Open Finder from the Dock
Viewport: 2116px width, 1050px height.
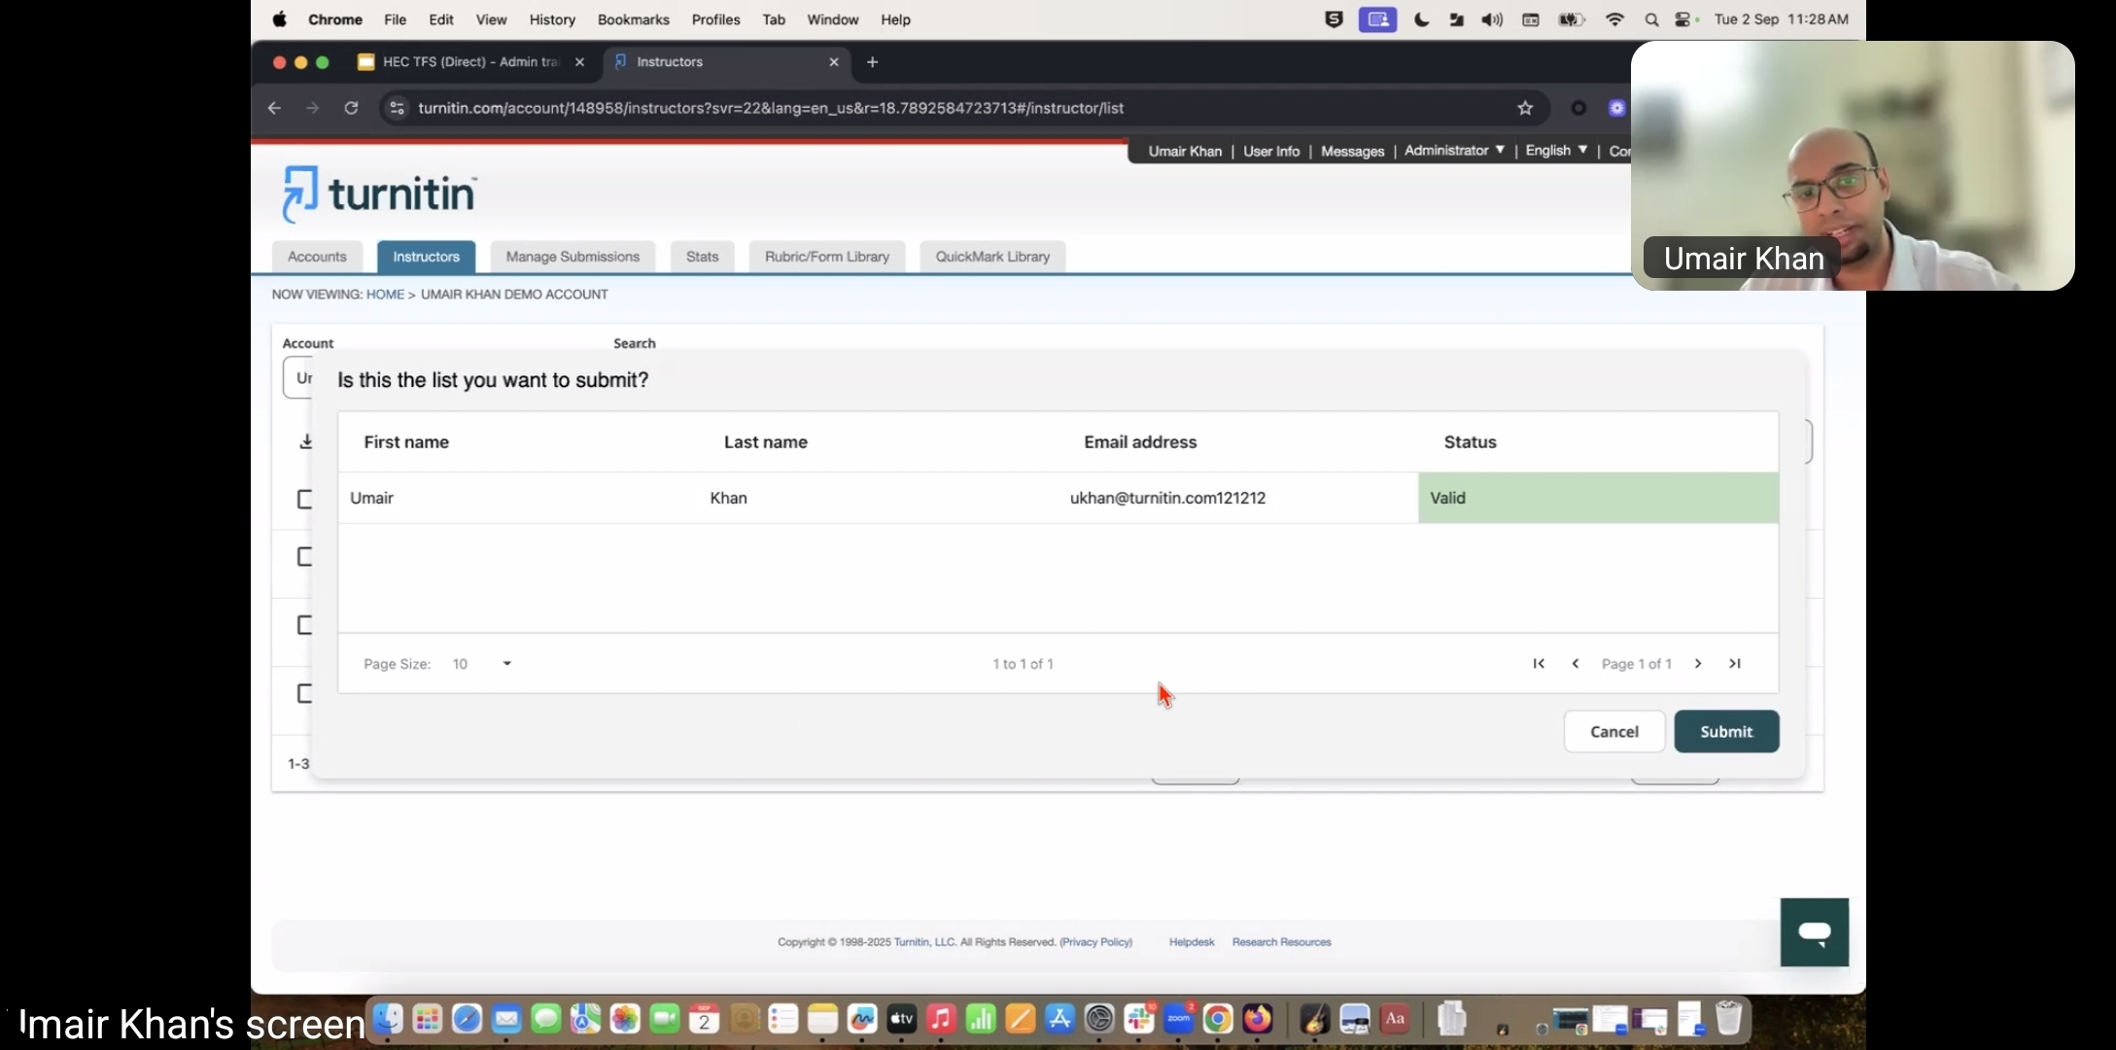pyautogui.click(x=389, y=1019)
